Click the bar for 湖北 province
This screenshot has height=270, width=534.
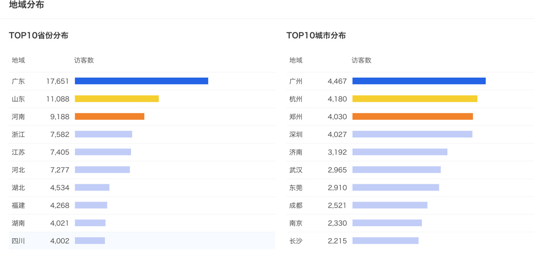pos(92,187)
